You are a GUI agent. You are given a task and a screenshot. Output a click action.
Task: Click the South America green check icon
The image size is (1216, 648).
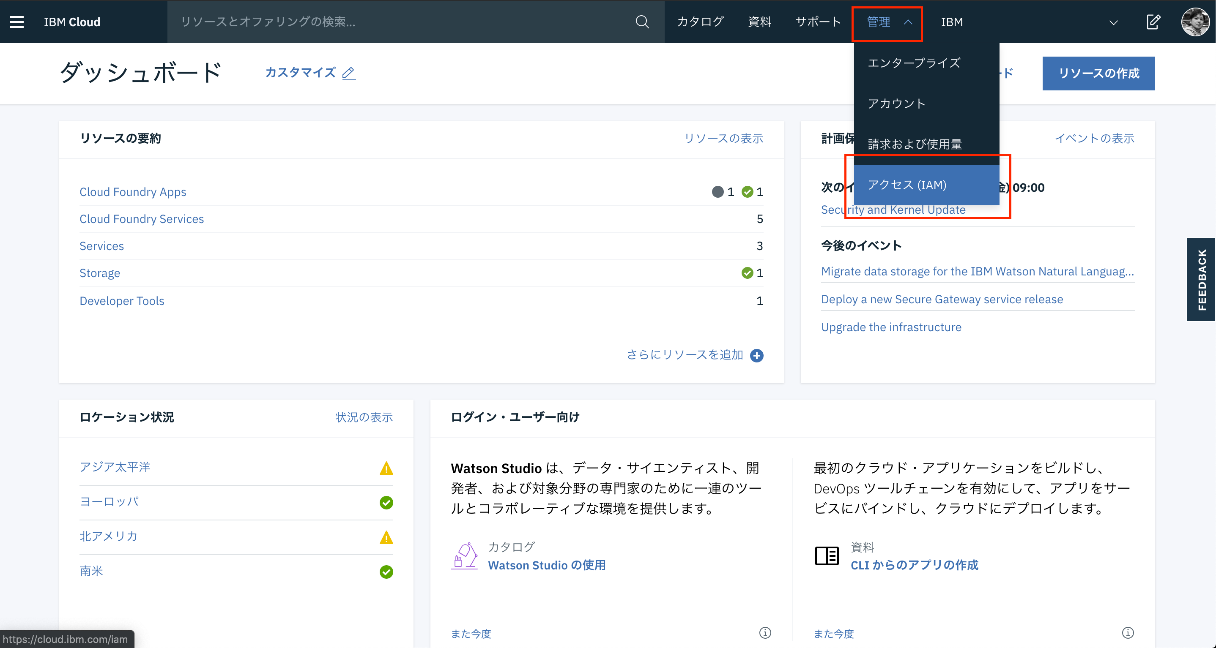coord(386,572)
